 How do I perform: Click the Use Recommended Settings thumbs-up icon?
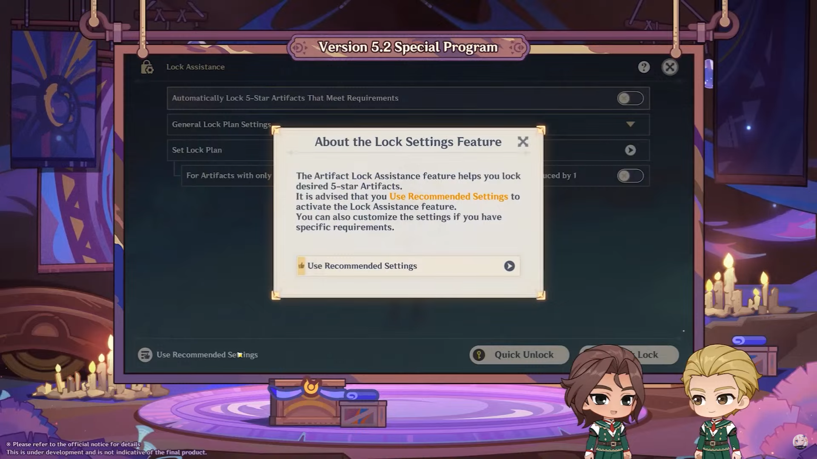302,265
